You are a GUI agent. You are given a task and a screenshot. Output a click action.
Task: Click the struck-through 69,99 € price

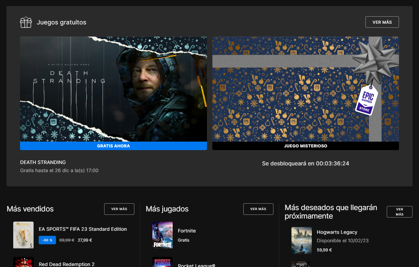coord(67,240)
